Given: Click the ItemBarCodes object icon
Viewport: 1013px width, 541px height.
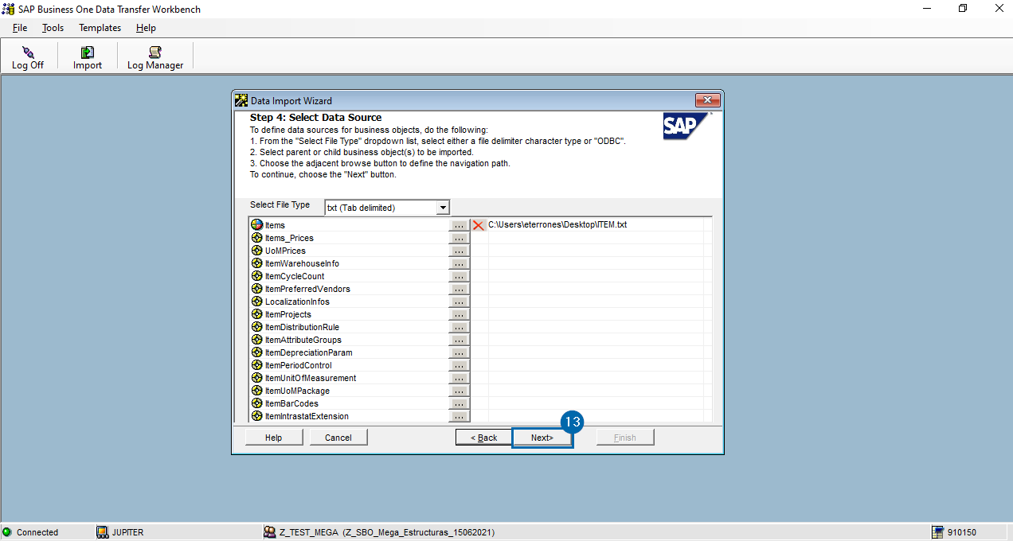Looking at the screenshot, I should (256, 403).
